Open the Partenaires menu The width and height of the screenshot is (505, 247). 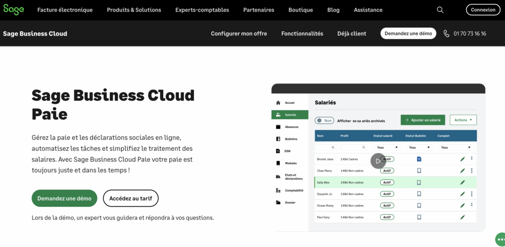(x=258, y=10)
